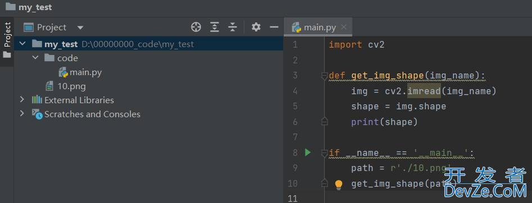This screenshot has height=203, width=532.
Task: Click the path D:\00000000_code\my_test text
Action: tap(138, 44)
